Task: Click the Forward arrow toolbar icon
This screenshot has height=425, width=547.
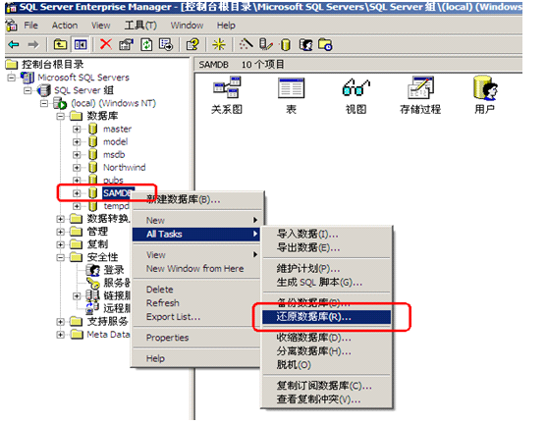Action: 33,44
